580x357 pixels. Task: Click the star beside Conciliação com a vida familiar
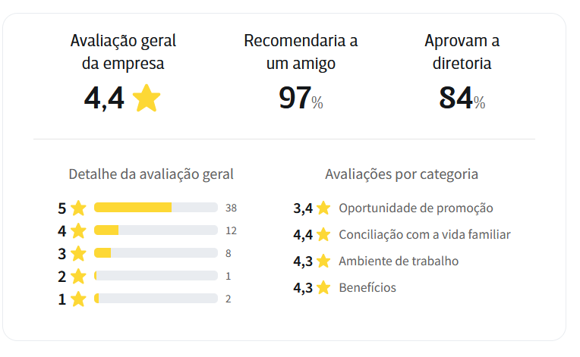pyautogui.click(x=323, y=234)
